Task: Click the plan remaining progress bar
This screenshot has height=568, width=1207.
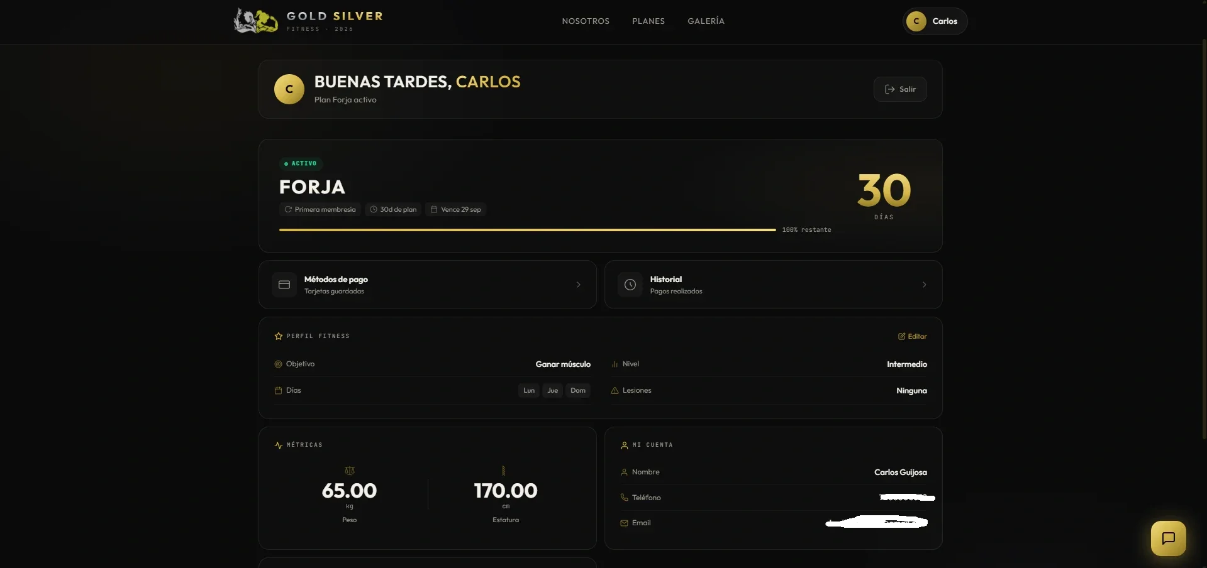Action: click(x=527, y=230)
